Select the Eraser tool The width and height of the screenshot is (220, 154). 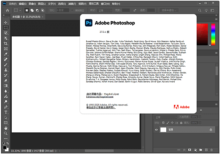5,80
